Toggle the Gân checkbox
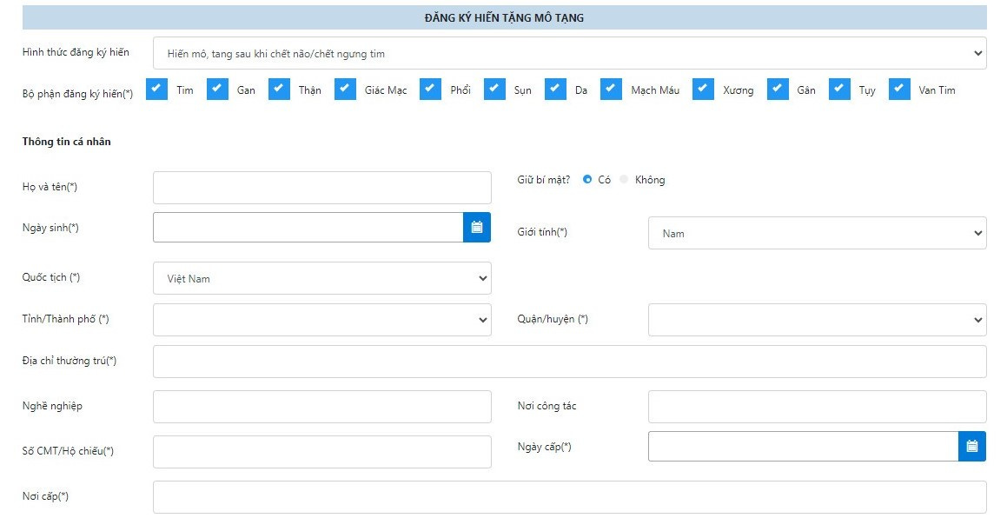 click(778, 90)
